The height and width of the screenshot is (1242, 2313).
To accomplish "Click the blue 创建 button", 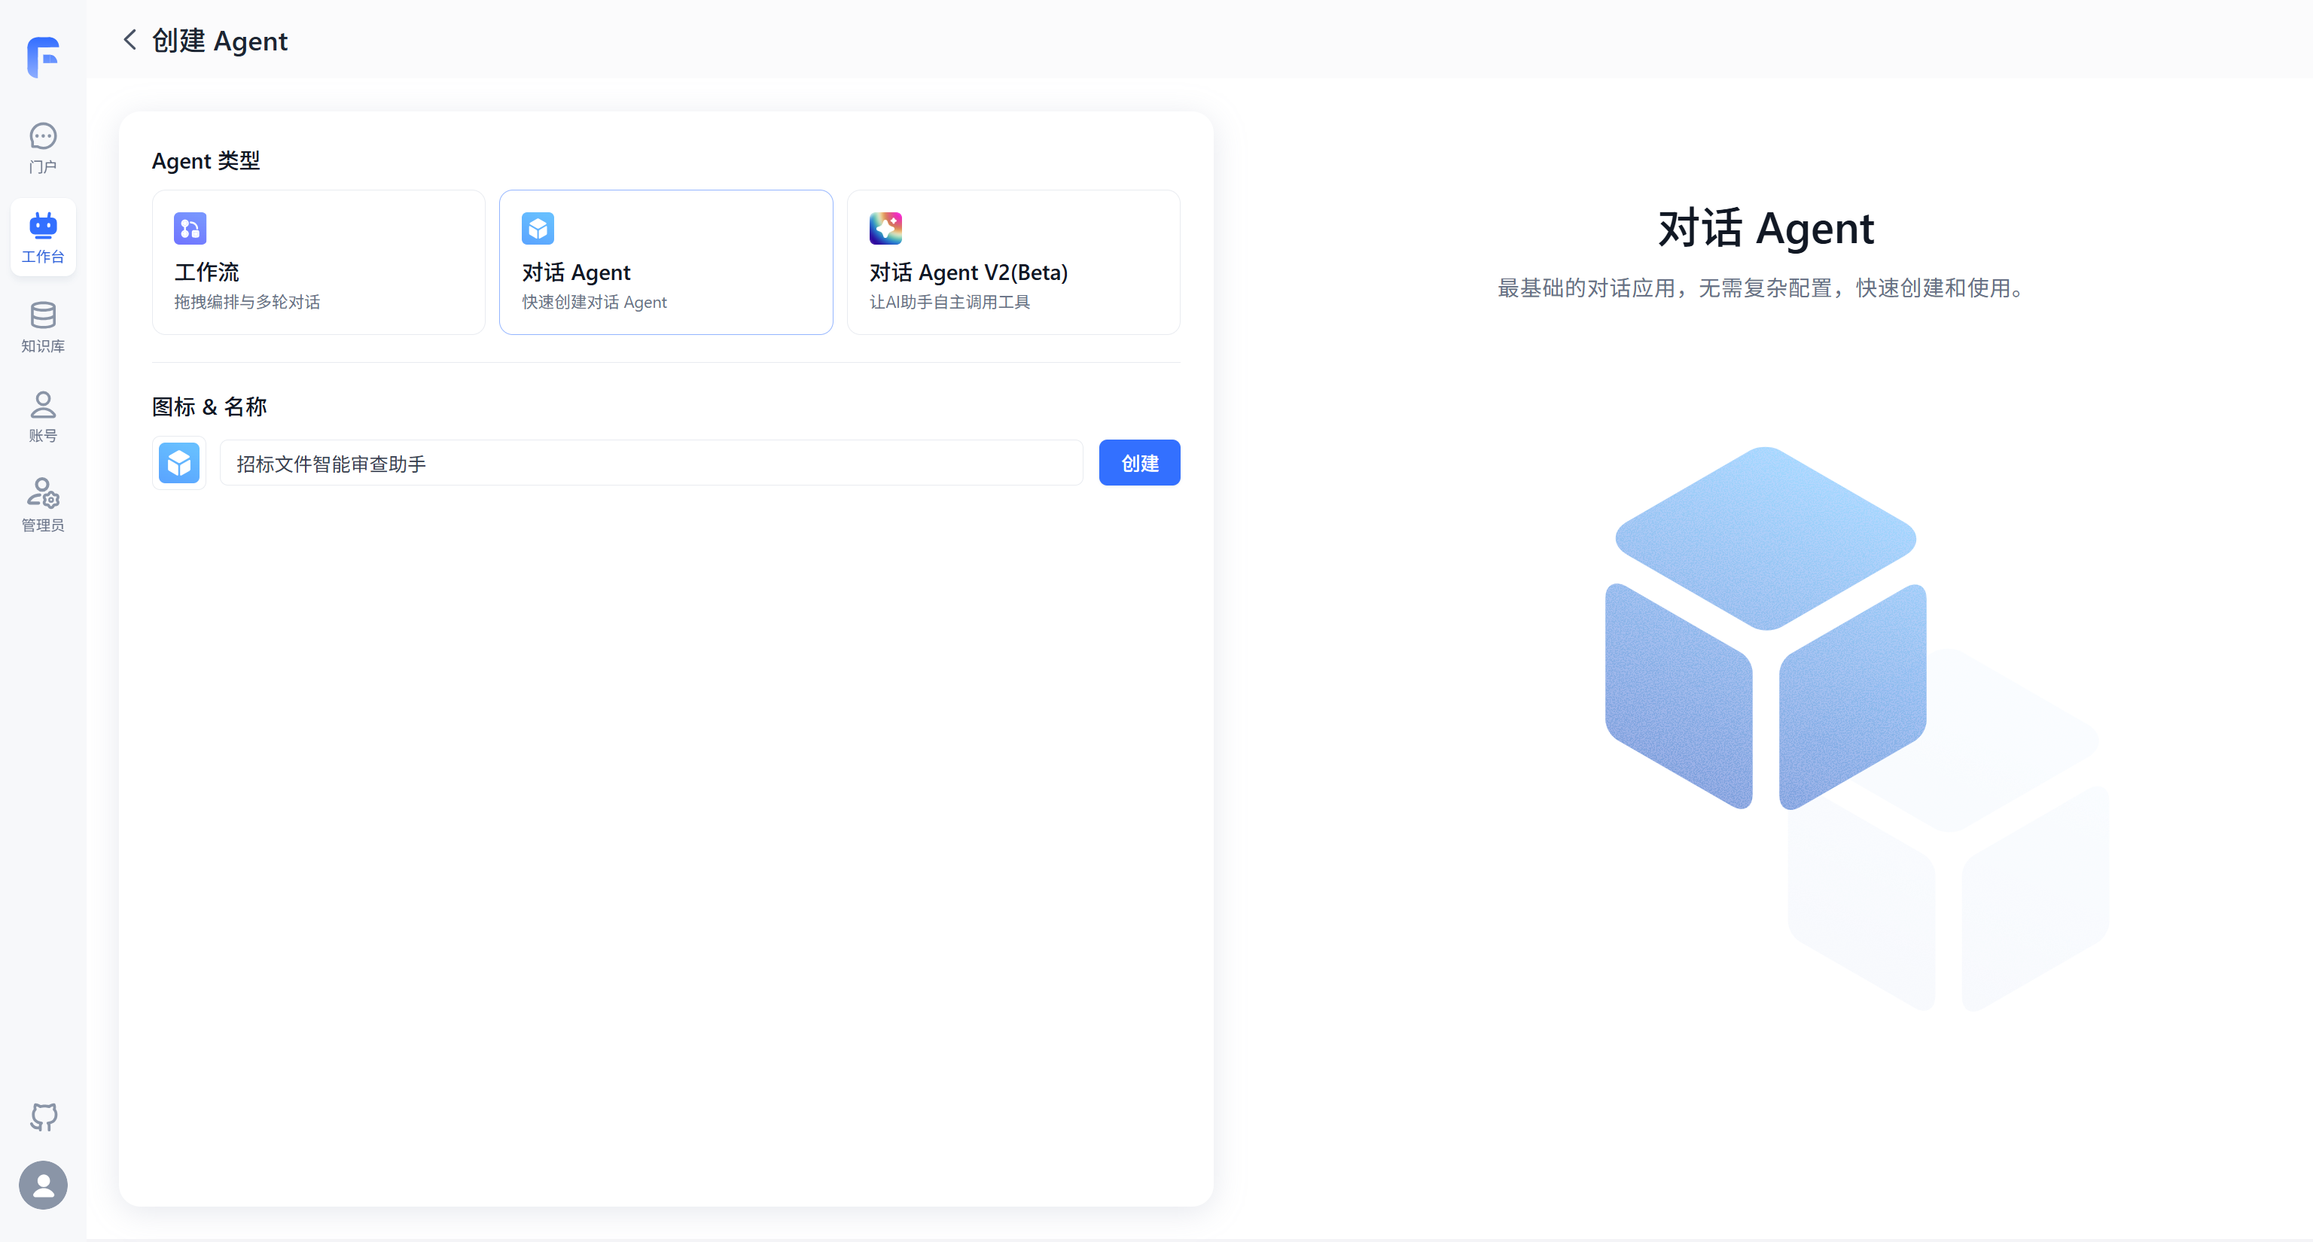I will click(x=1139, y=463).
